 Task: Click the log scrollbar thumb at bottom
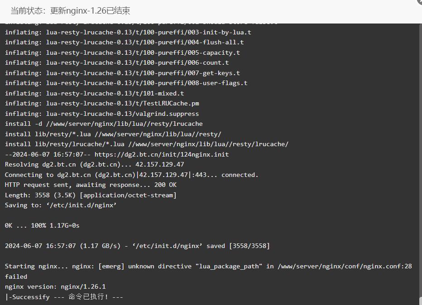(420, 300)
